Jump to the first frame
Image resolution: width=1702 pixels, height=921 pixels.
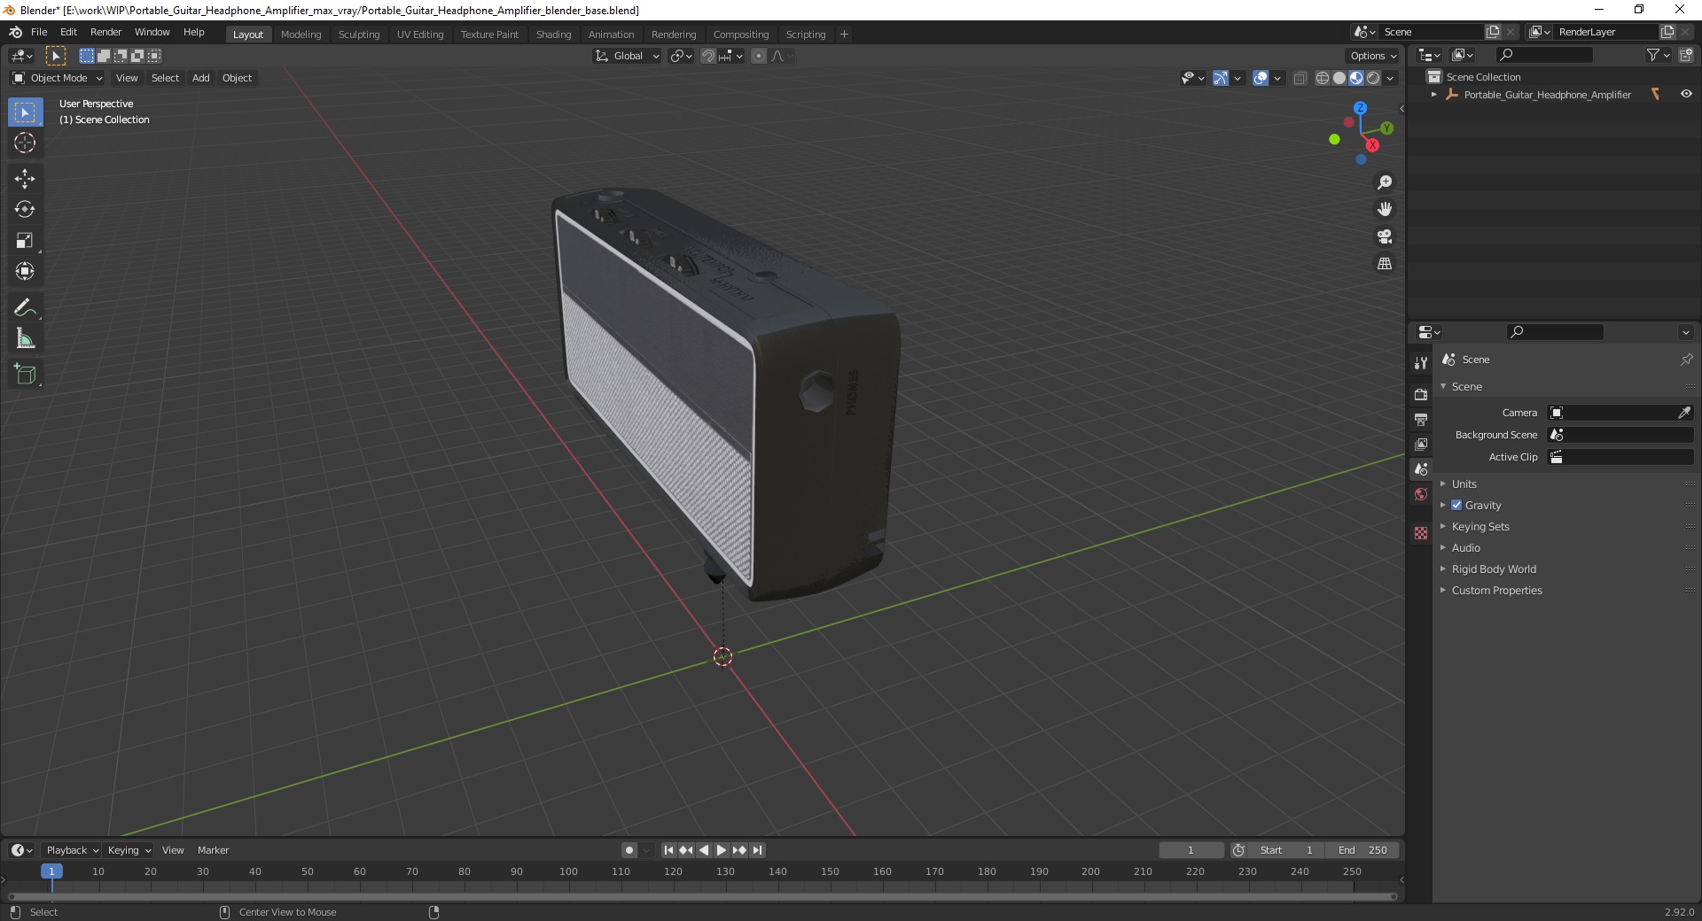click(x=669, y=850)
